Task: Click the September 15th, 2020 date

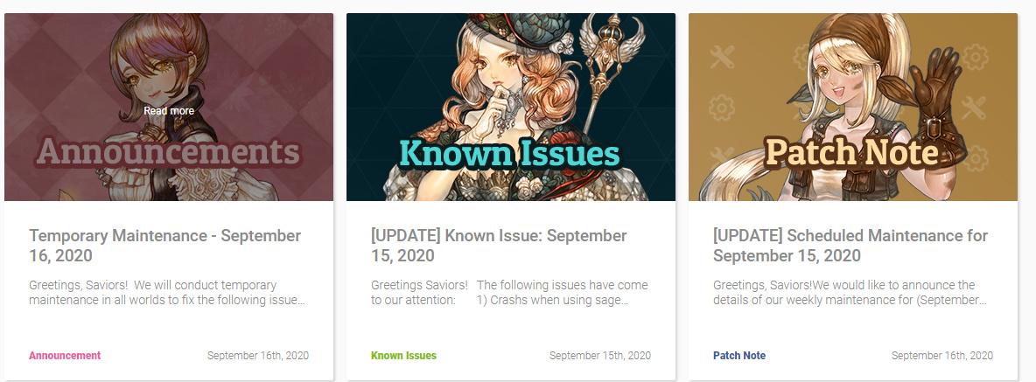Action: click(600, 356)
